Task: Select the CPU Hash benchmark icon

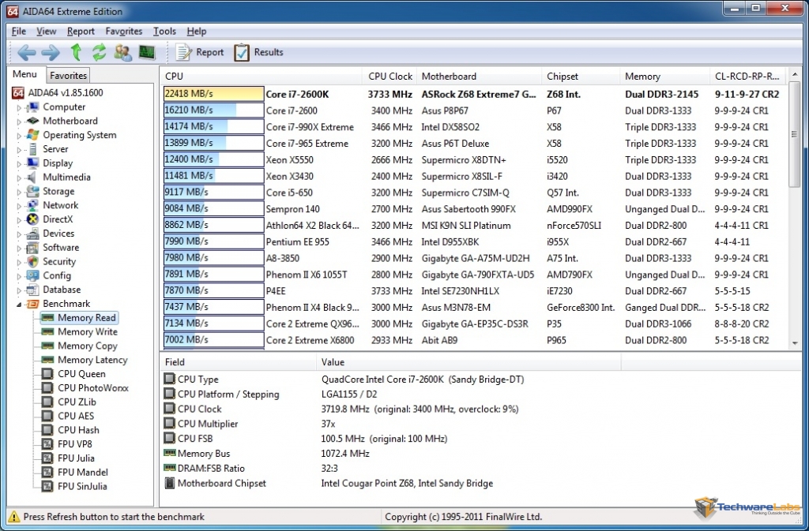Action: [x=47, y=429]
